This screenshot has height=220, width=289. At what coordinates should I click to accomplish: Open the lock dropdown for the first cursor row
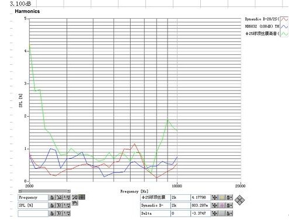click(x=229, y=197)
